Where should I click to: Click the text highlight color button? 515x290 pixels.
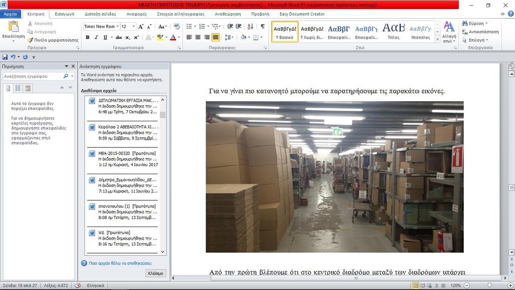[160, 37]
